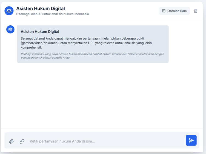This screenshot has width=206, height=154.
Task: Focus the 'Ketik pertanyaan hukum Anda' input field
Action: point(104,141)
